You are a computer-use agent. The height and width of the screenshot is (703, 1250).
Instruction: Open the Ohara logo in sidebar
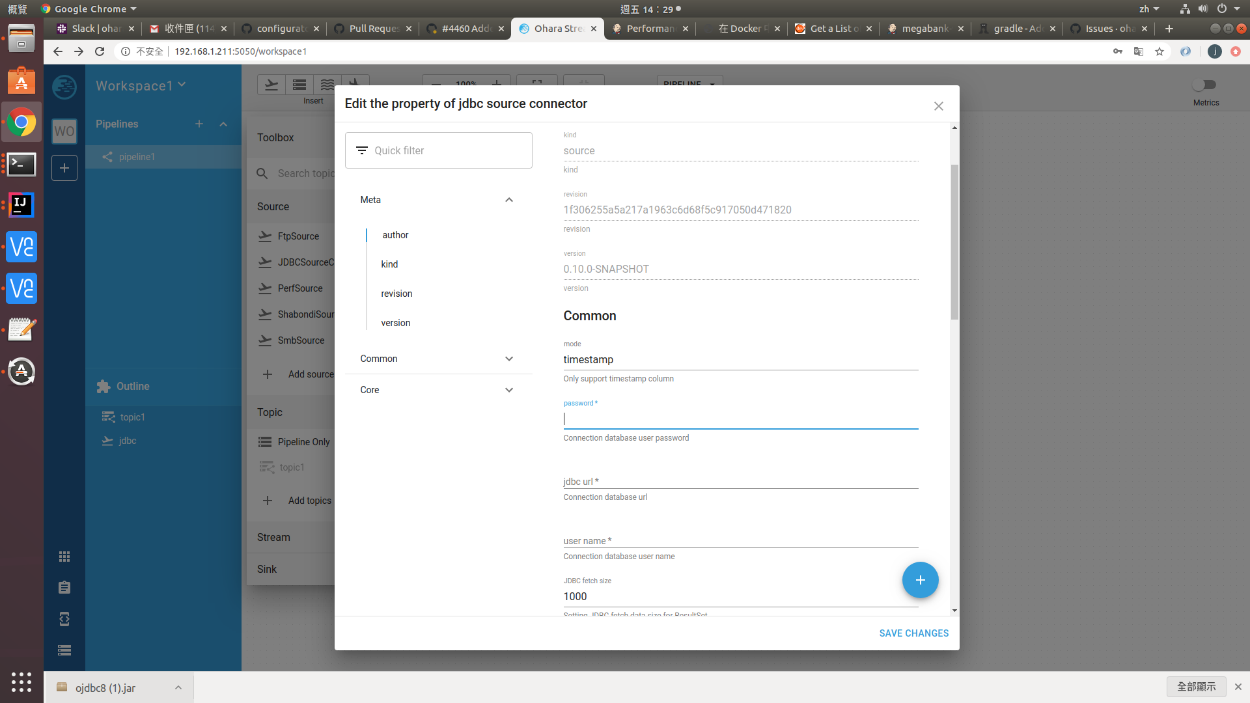pos(64,87)
